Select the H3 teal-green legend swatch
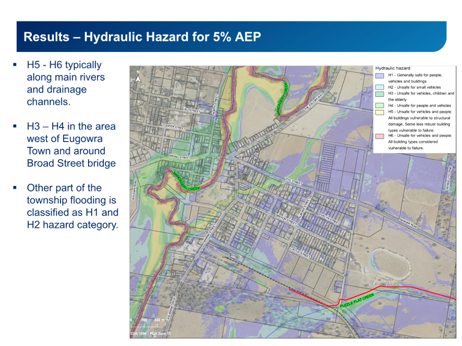 click(380, 94)
